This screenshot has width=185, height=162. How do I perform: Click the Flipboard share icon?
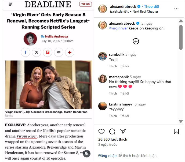(48, 52)
